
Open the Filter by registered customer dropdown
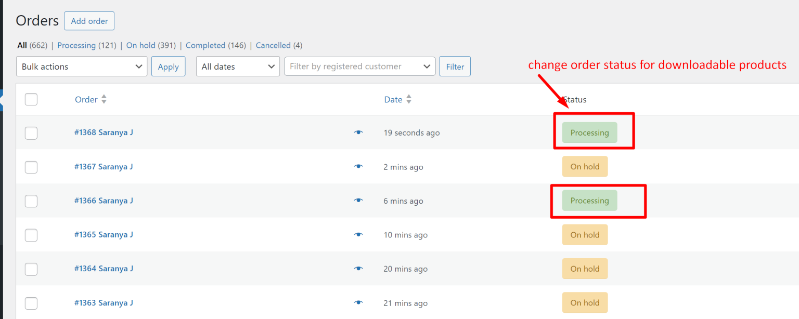coord(359,66)
